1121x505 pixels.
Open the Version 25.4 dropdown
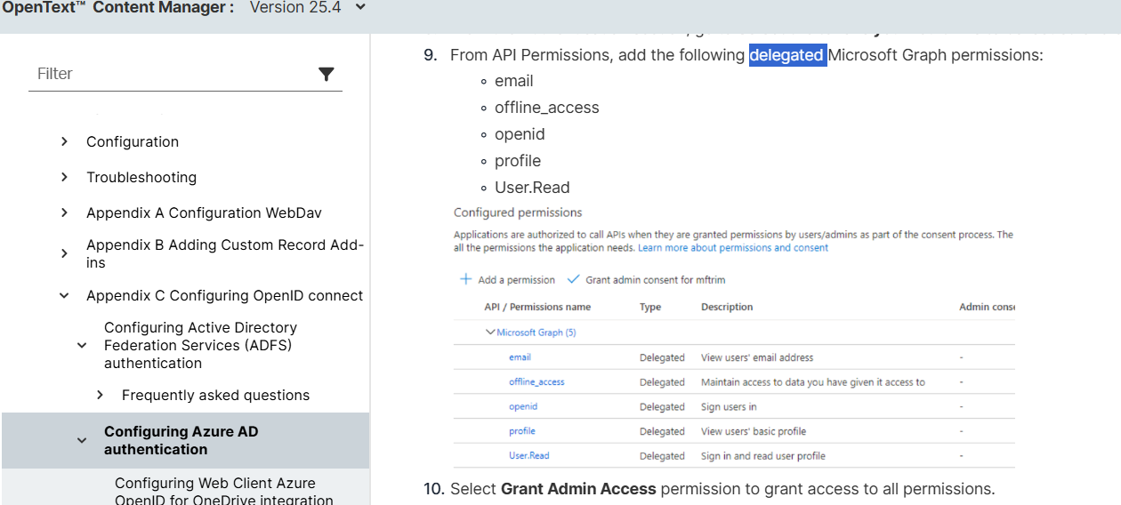tap(359, 8)
